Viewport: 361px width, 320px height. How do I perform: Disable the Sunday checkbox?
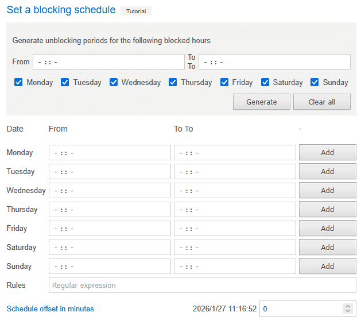coord(315,82)
